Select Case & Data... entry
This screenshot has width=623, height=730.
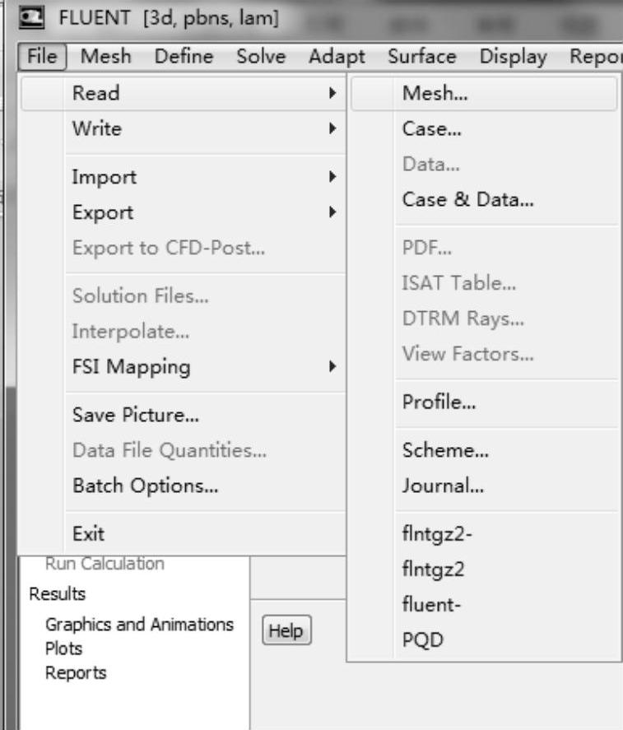coord(468,200)
